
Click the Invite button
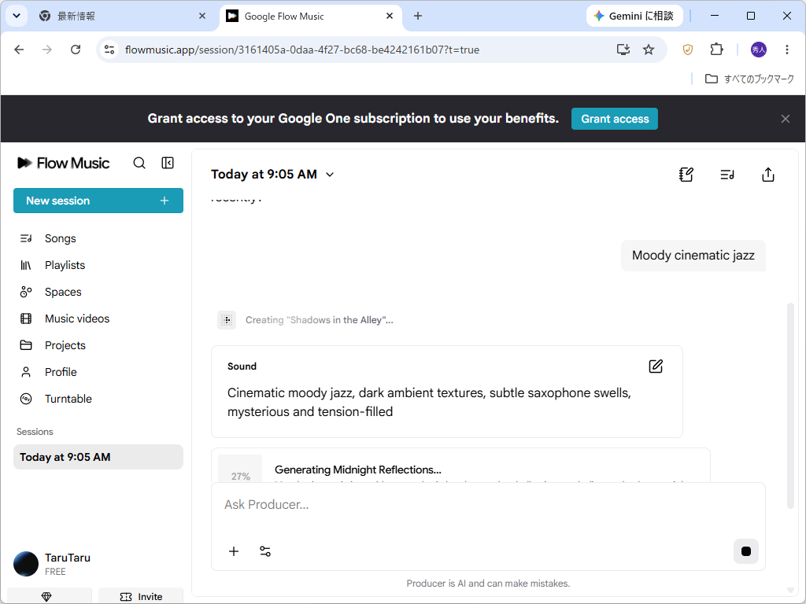141,596
